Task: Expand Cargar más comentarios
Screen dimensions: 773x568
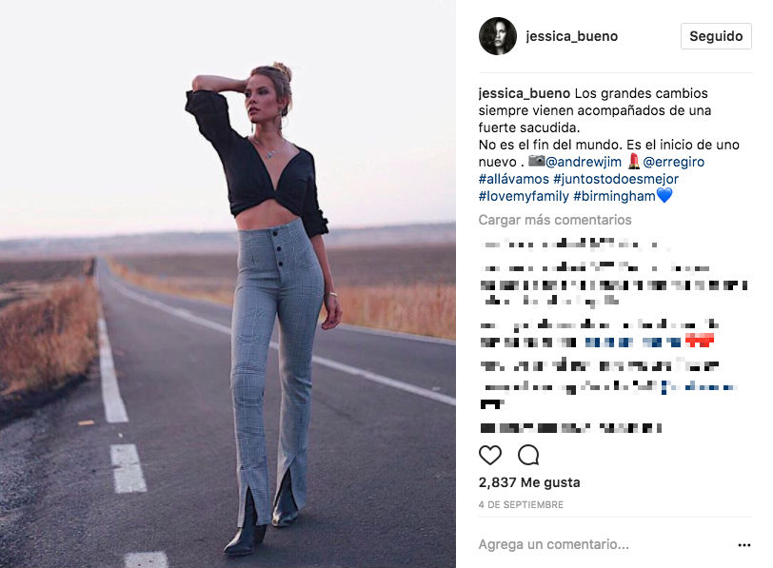Action: 555,220
